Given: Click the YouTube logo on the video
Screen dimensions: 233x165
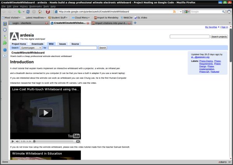Looking at the screenshot, I should tap(74, 136).
